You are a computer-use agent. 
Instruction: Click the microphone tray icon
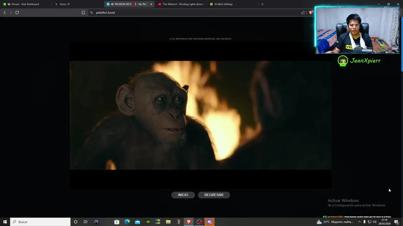click(365, 222)
